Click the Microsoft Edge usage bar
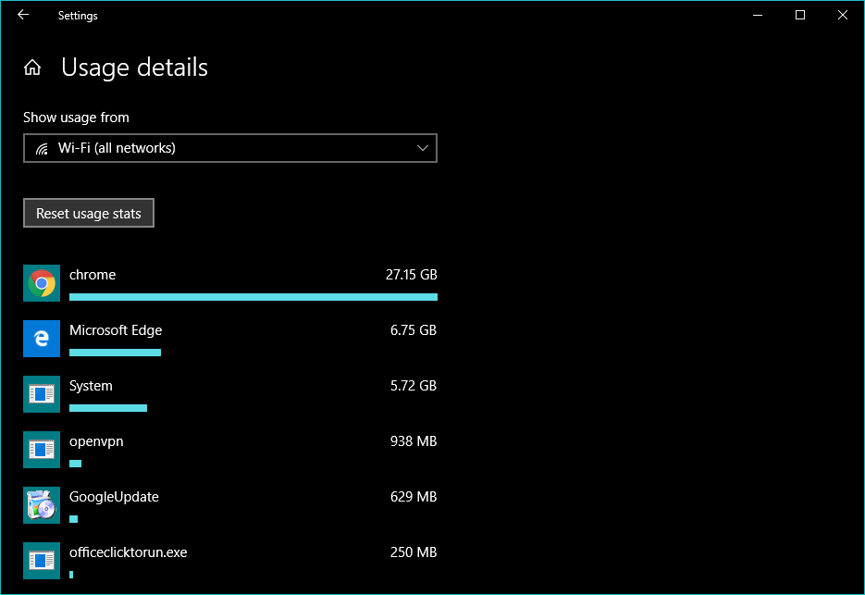The width and height of the screenshot is (865, 595). click(115, 353)
